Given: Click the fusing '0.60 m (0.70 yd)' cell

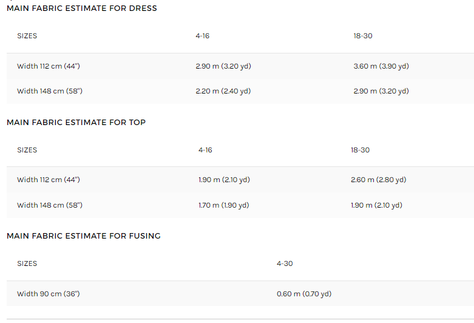Looking at the screenshot, I should (x=304, y=294).
